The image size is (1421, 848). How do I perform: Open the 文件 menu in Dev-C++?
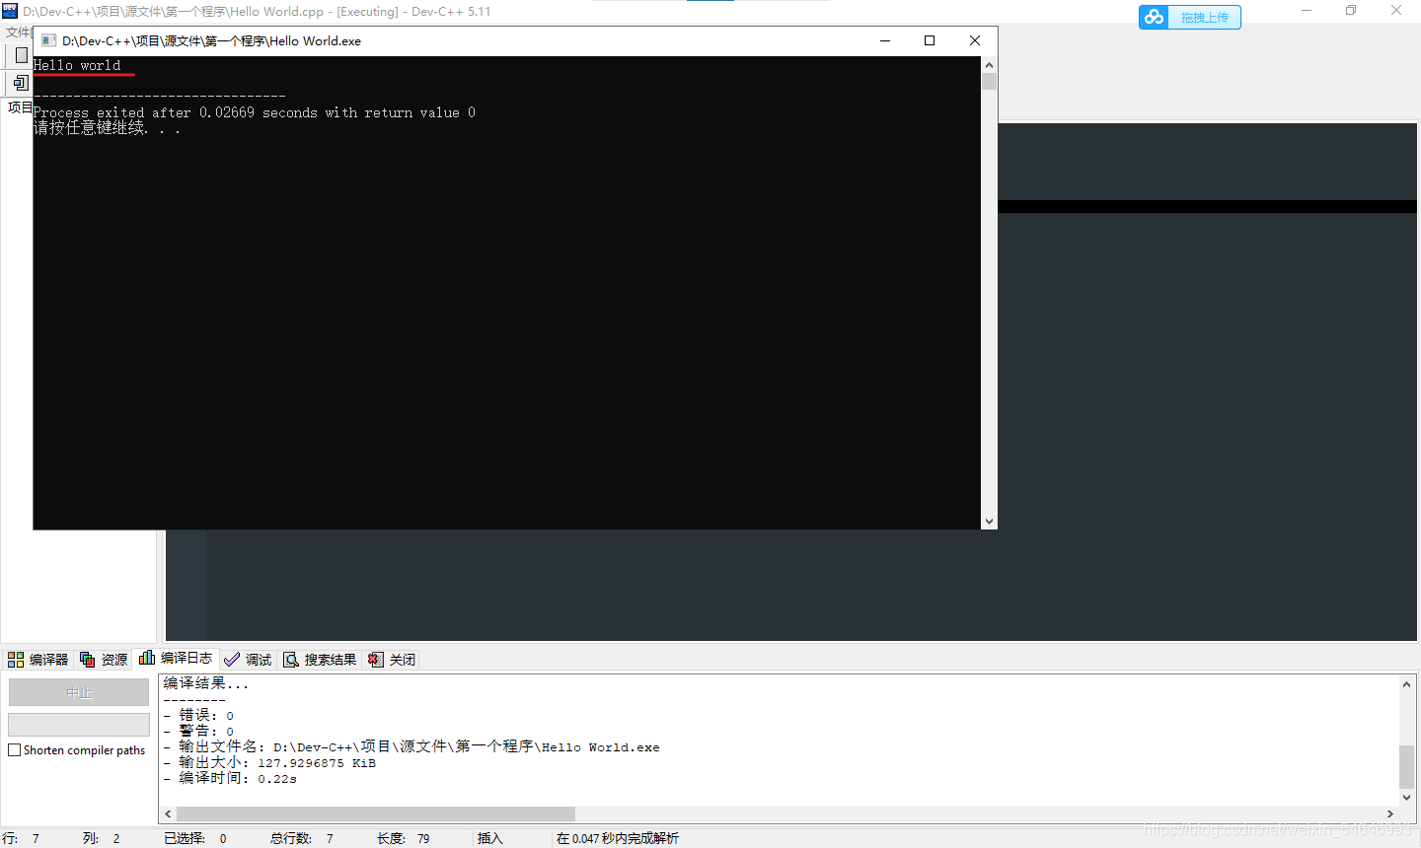[x=18, y=33]
